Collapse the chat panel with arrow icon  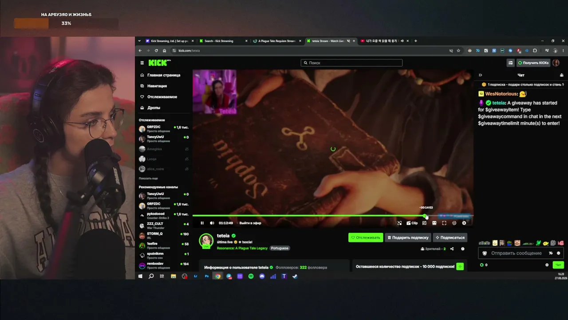click(480, 75)
